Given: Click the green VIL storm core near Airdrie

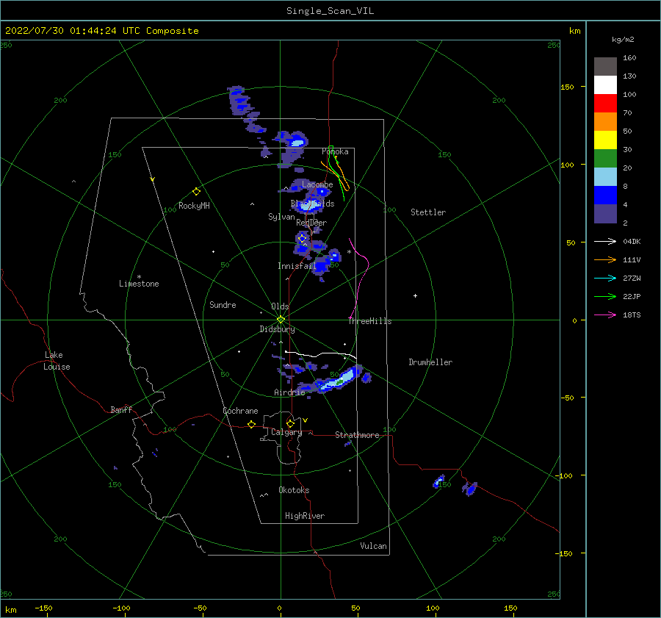Looking at the screenshot, I should tap(340, 381).
